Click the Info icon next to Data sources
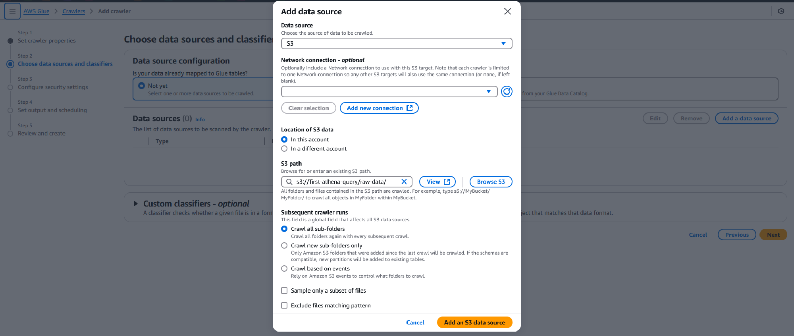Viewport: 794px width, 336px height. pyautogui.click(x=200, y=119)
